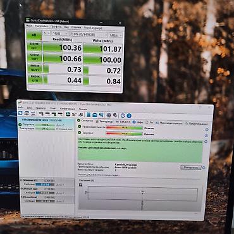Open the MB/s unit dropdown
Screen dimensions: 234x234
pos(116,35)
